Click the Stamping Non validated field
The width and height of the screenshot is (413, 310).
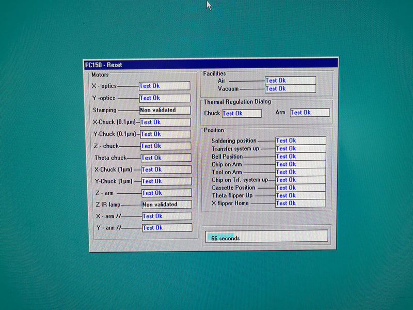tap(165, 110)
